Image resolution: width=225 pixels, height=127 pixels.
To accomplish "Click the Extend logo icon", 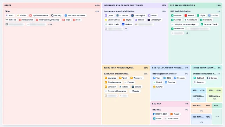I will [x=120, y=87].
